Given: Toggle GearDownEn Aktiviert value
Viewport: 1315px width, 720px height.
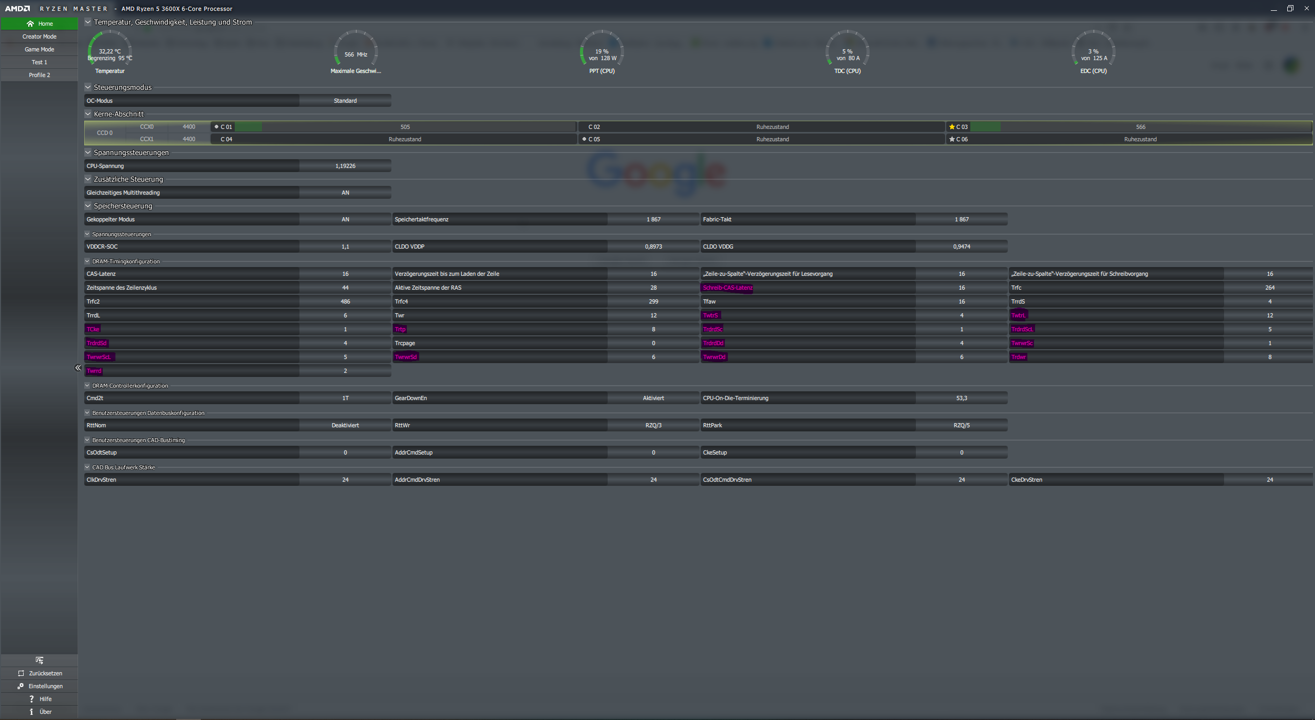Looking at the screenshot, I should [x=653, y=398].
